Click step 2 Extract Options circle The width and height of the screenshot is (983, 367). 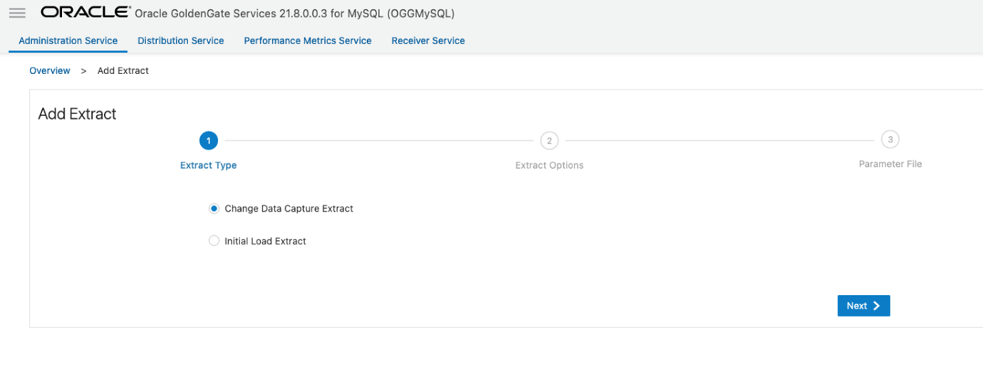tap(549, 140)
